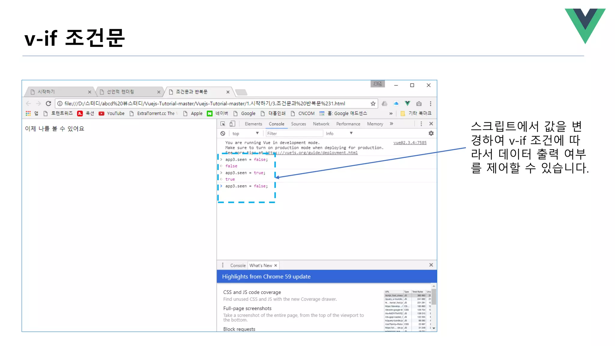Click the console Filter input field
Screen dimensions: 615x346
click(294, 133)
